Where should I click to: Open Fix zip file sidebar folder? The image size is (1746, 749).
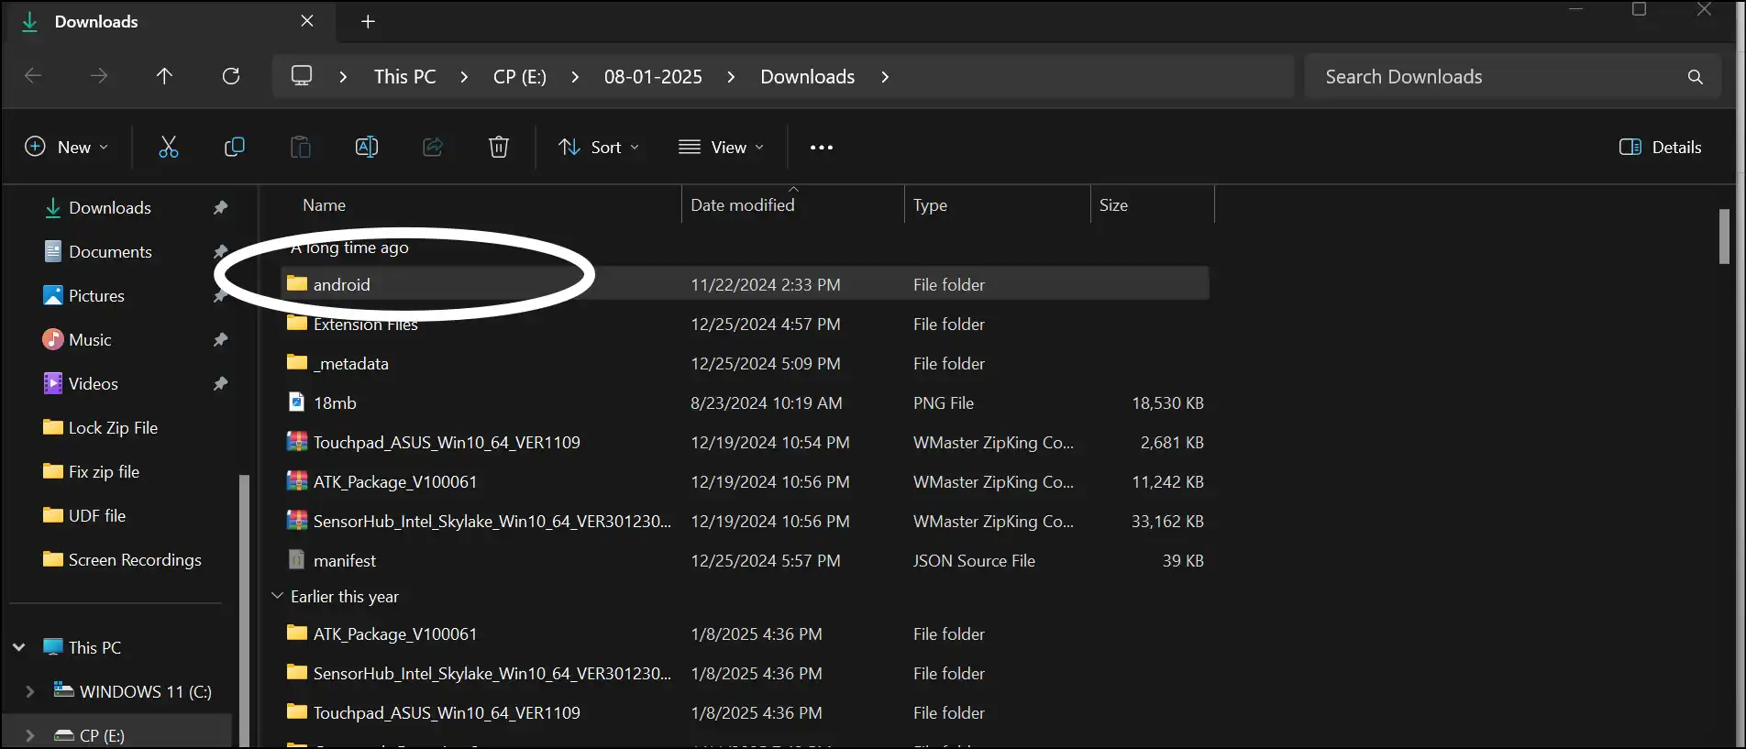point(104,472)
